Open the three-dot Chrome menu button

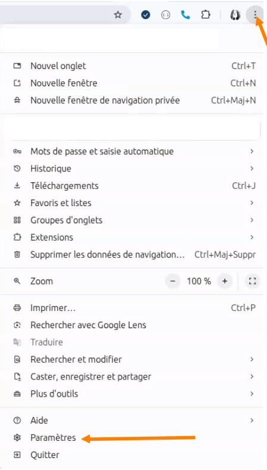[x=255, y=15]
